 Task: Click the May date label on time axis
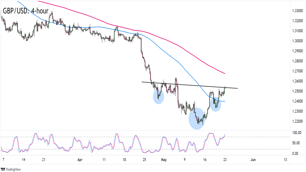[x=164, y=160]
